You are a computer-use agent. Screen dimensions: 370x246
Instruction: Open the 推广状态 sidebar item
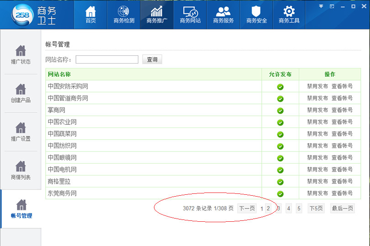(21, 55)
